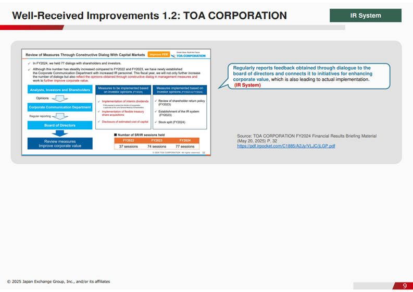Select the slide title 'Well-Received Improvements 1.2: TOA CORPORATION'
413x292 pixels.
tap(149, 16)
